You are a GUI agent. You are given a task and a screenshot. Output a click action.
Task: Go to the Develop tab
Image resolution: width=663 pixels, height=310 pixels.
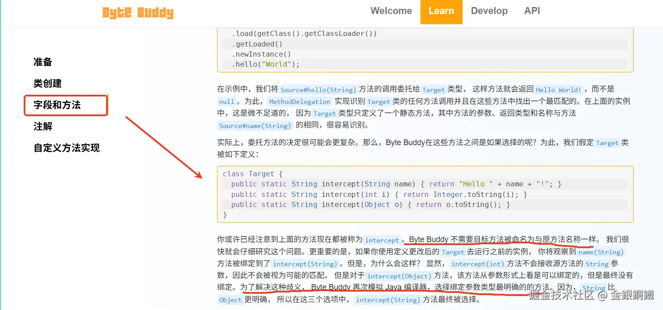(489, 11)
